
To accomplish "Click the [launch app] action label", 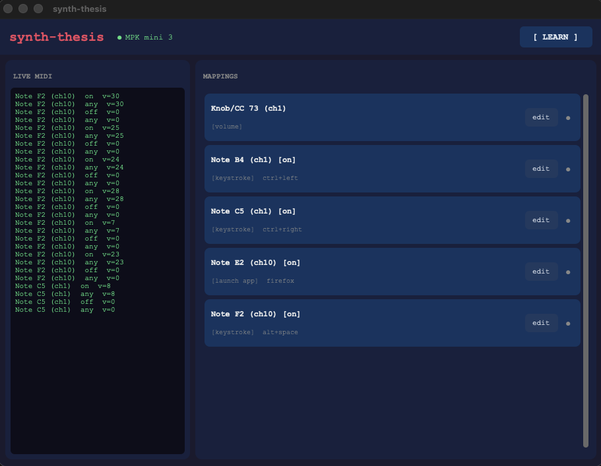I will point(235,281).
